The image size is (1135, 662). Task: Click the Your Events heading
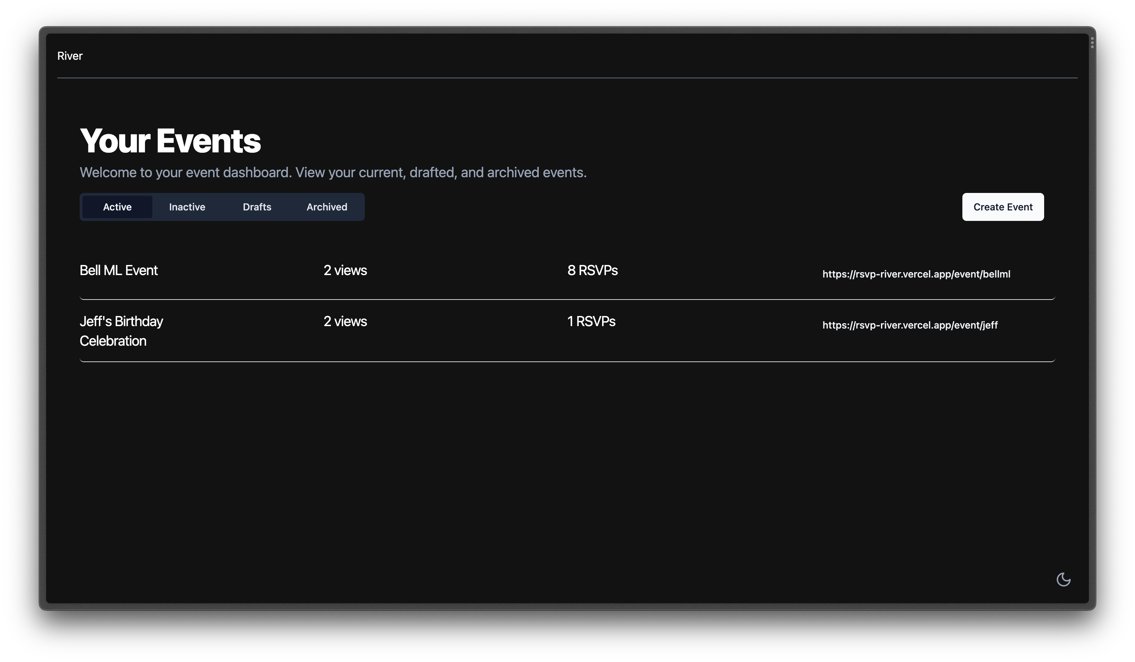pos(170,141)
